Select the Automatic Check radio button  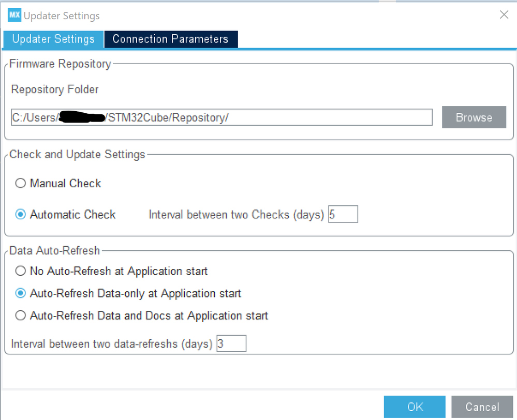click(20, 215)
